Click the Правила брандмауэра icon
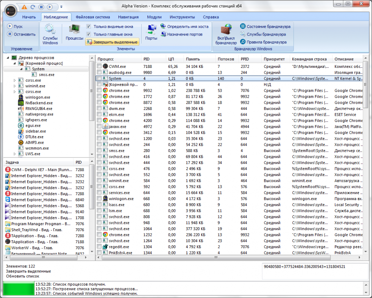Viewport: 372px width, 298px height. (243, 42)
